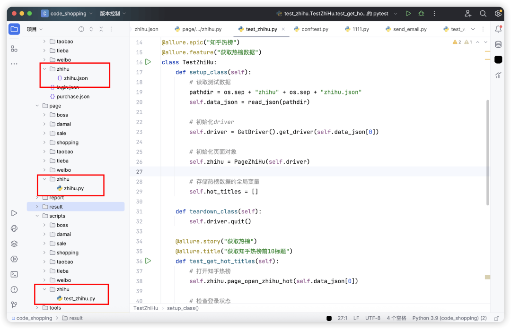Expand all in project tree
511x329 pixels.
click(91, 29)
